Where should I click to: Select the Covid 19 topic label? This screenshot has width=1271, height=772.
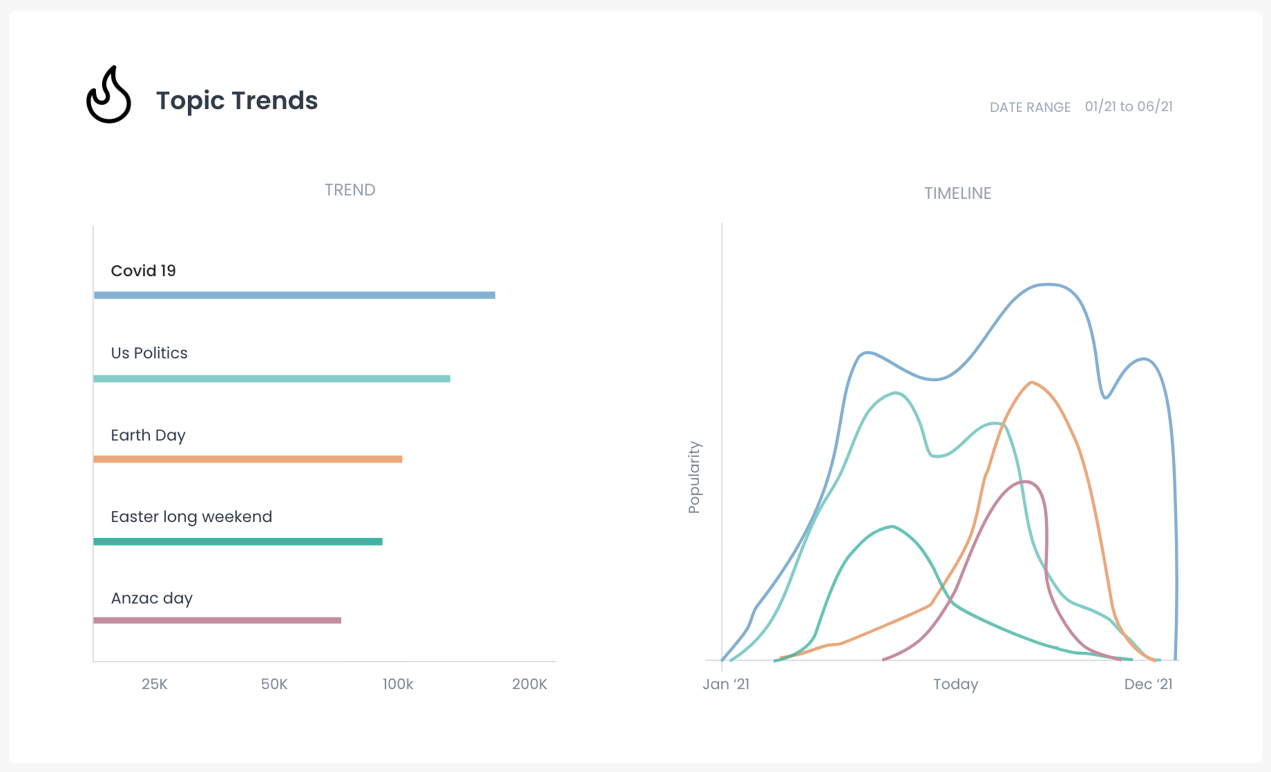pos(144,271)
